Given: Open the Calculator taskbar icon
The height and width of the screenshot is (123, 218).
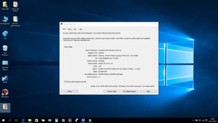Looking at the screenshot, I should (x=56, y=120).
